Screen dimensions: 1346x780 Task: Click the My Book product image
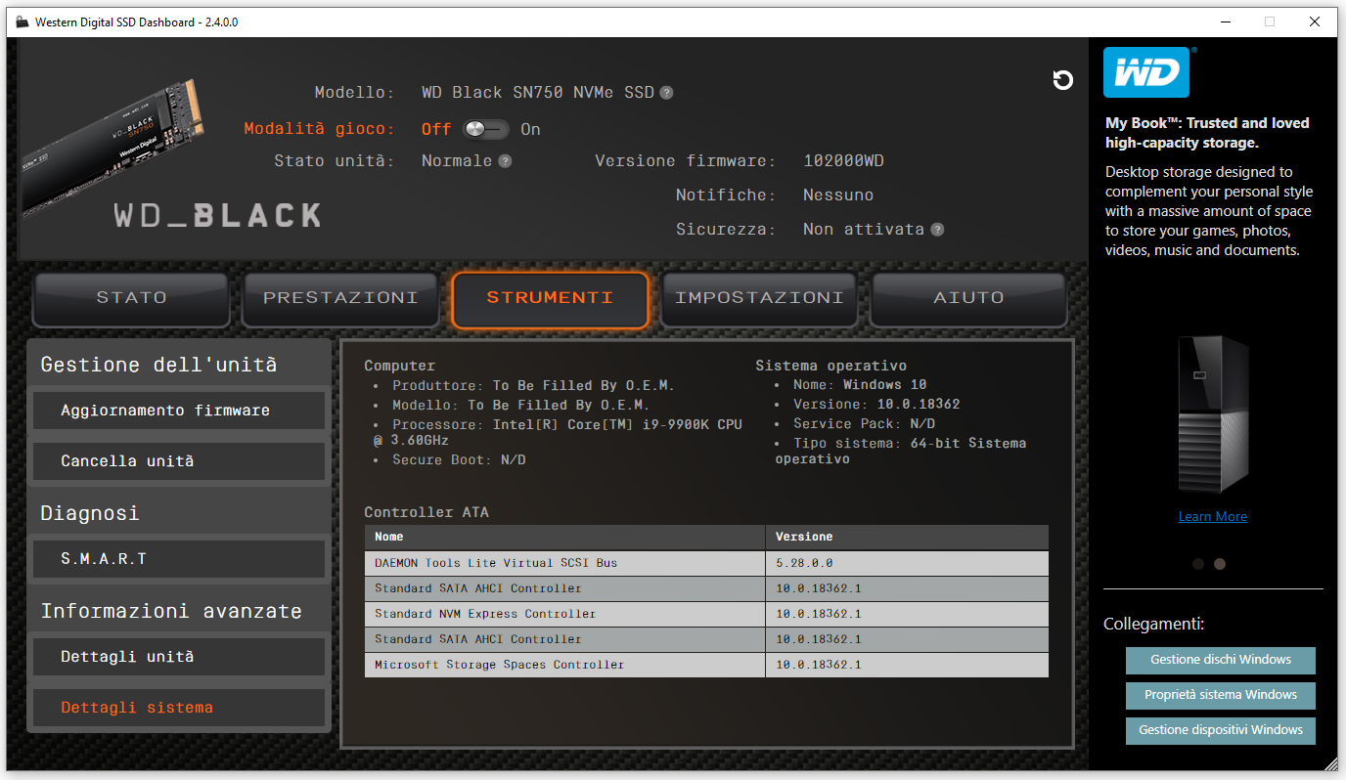click(x=1212, y=414)
